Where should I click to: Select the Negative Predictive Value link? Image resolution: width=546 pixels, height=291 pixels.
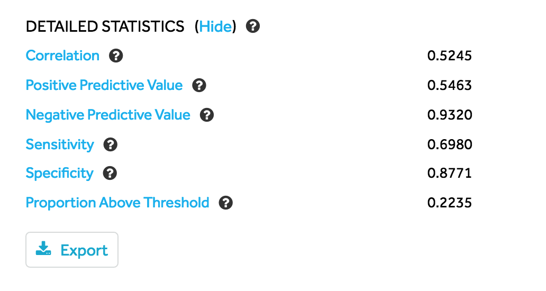[108, 115]
